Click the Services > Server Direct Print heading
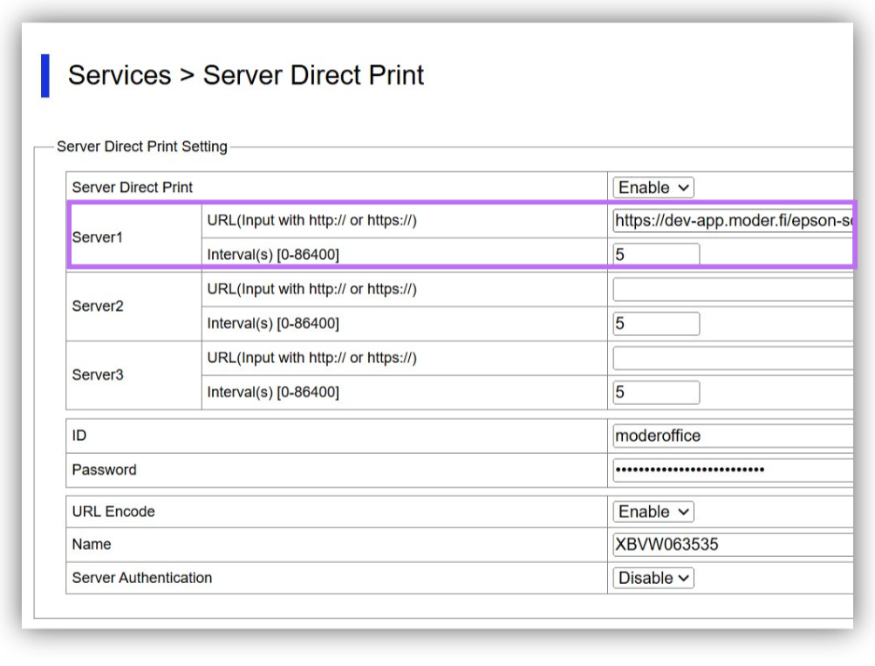 (245, 75)
